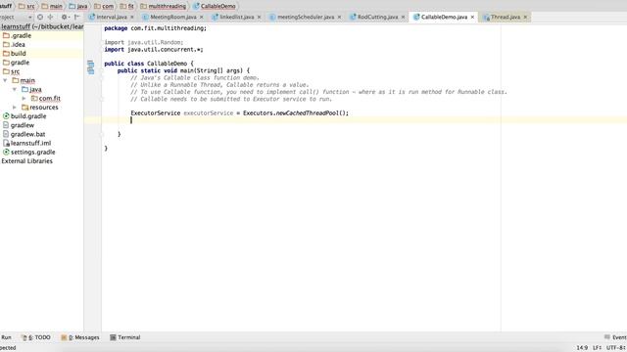This screenshot has width=627, height=352.
Task: Select the learnstuff project root in tree
Action: [42, 26]
